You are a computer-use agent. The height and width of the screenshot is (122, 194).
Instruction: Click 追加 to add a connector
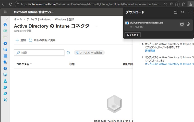[x=20, y=40]
